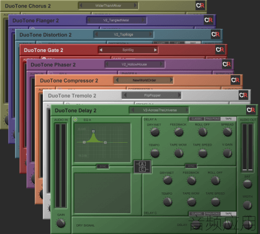The image size is (260, 234).
Task: Click the CR logo on DuoTone Flanger 2
Action: pyautogui.click(x=209, y=20)
